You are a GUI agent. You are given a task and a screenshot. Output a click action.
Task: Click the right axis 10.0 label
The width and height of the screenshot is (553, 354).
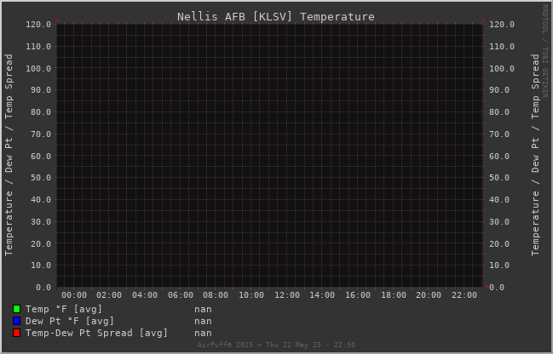[x=499, y=265]
